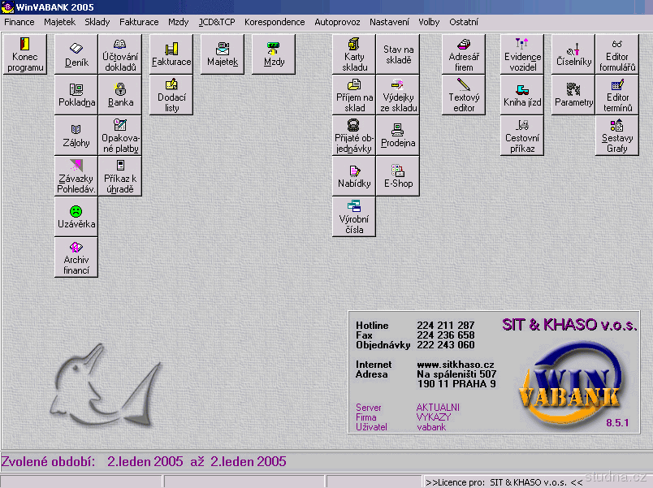The image size is (653, 488).
Task: Open the Korespondence menu
Action: click(x=275, y=22)
